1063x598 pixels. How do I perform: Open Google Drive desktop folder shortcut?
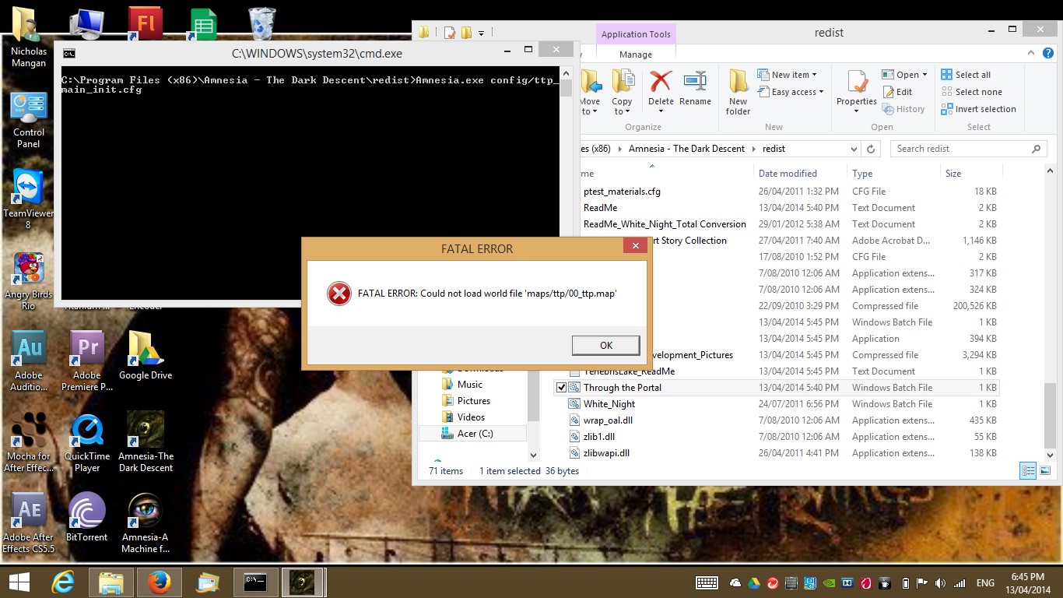pyautogui.click(x=146, y=356)
